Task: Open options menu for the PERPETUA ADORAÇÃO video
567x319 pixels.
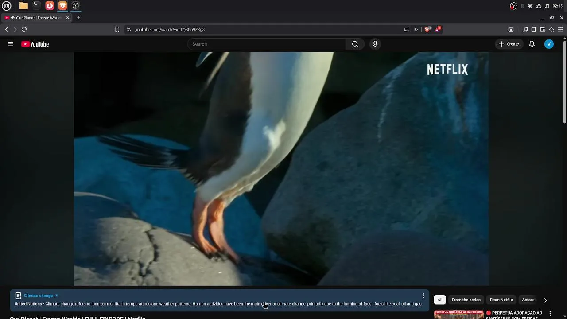Action: click(x=550, y=314)
